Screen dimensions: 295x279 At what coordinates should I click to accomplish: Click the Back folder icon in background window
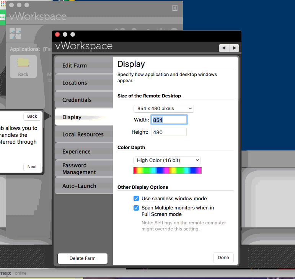coord(23,67)
